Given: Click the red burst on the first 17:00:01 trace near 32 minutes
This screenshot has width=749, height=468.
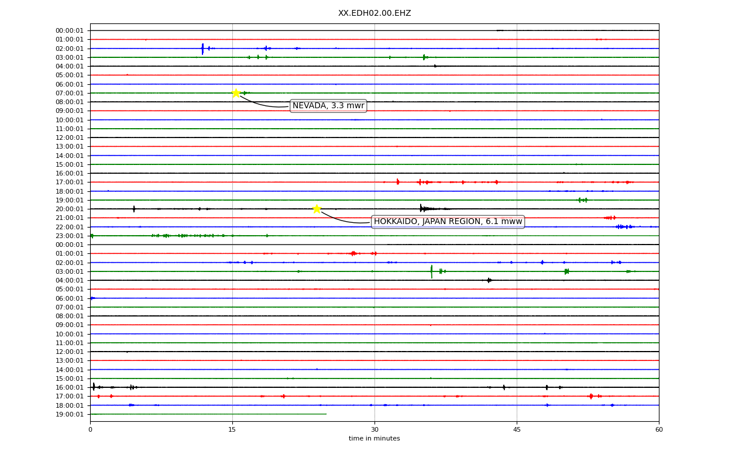Looking at the screenshot, I should [x=398, y=182].
